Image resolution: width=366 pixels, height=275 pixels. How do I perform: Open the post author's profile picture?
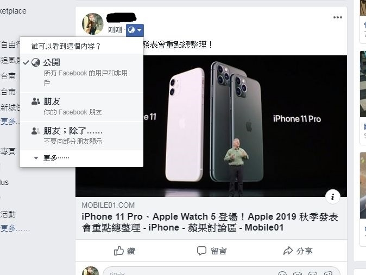(x=93, y=24)
